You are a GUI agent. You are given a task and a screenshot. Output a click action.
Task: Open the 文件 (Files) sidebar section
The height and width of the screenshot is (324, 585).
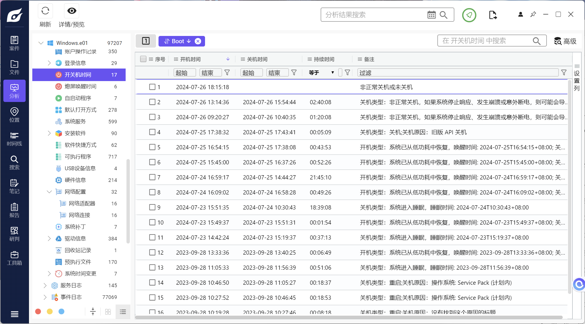coord(14,67)
